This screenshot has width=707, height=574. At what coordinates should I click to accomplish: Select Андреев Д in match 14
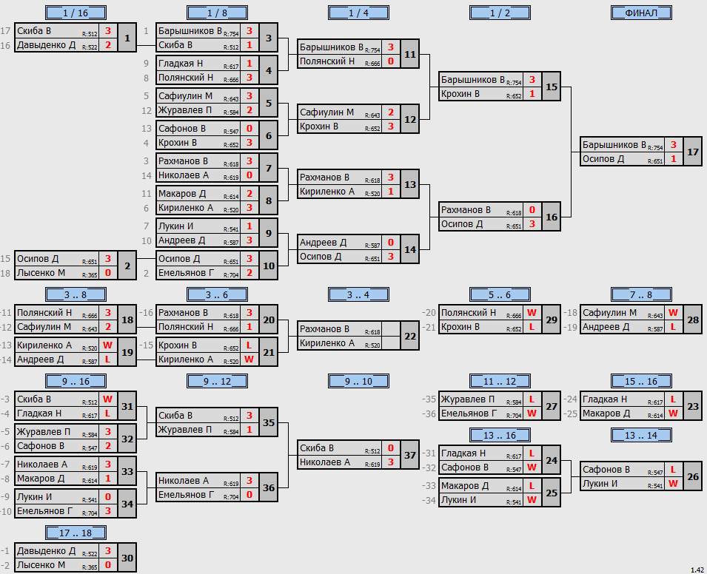click(x=323, y=243)
